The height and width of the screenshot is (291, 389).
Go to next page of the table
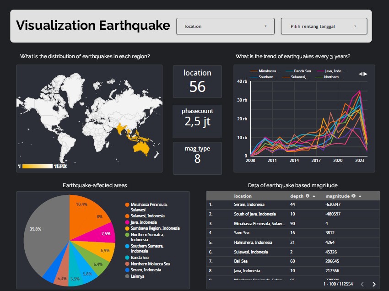tap(374, 284)
